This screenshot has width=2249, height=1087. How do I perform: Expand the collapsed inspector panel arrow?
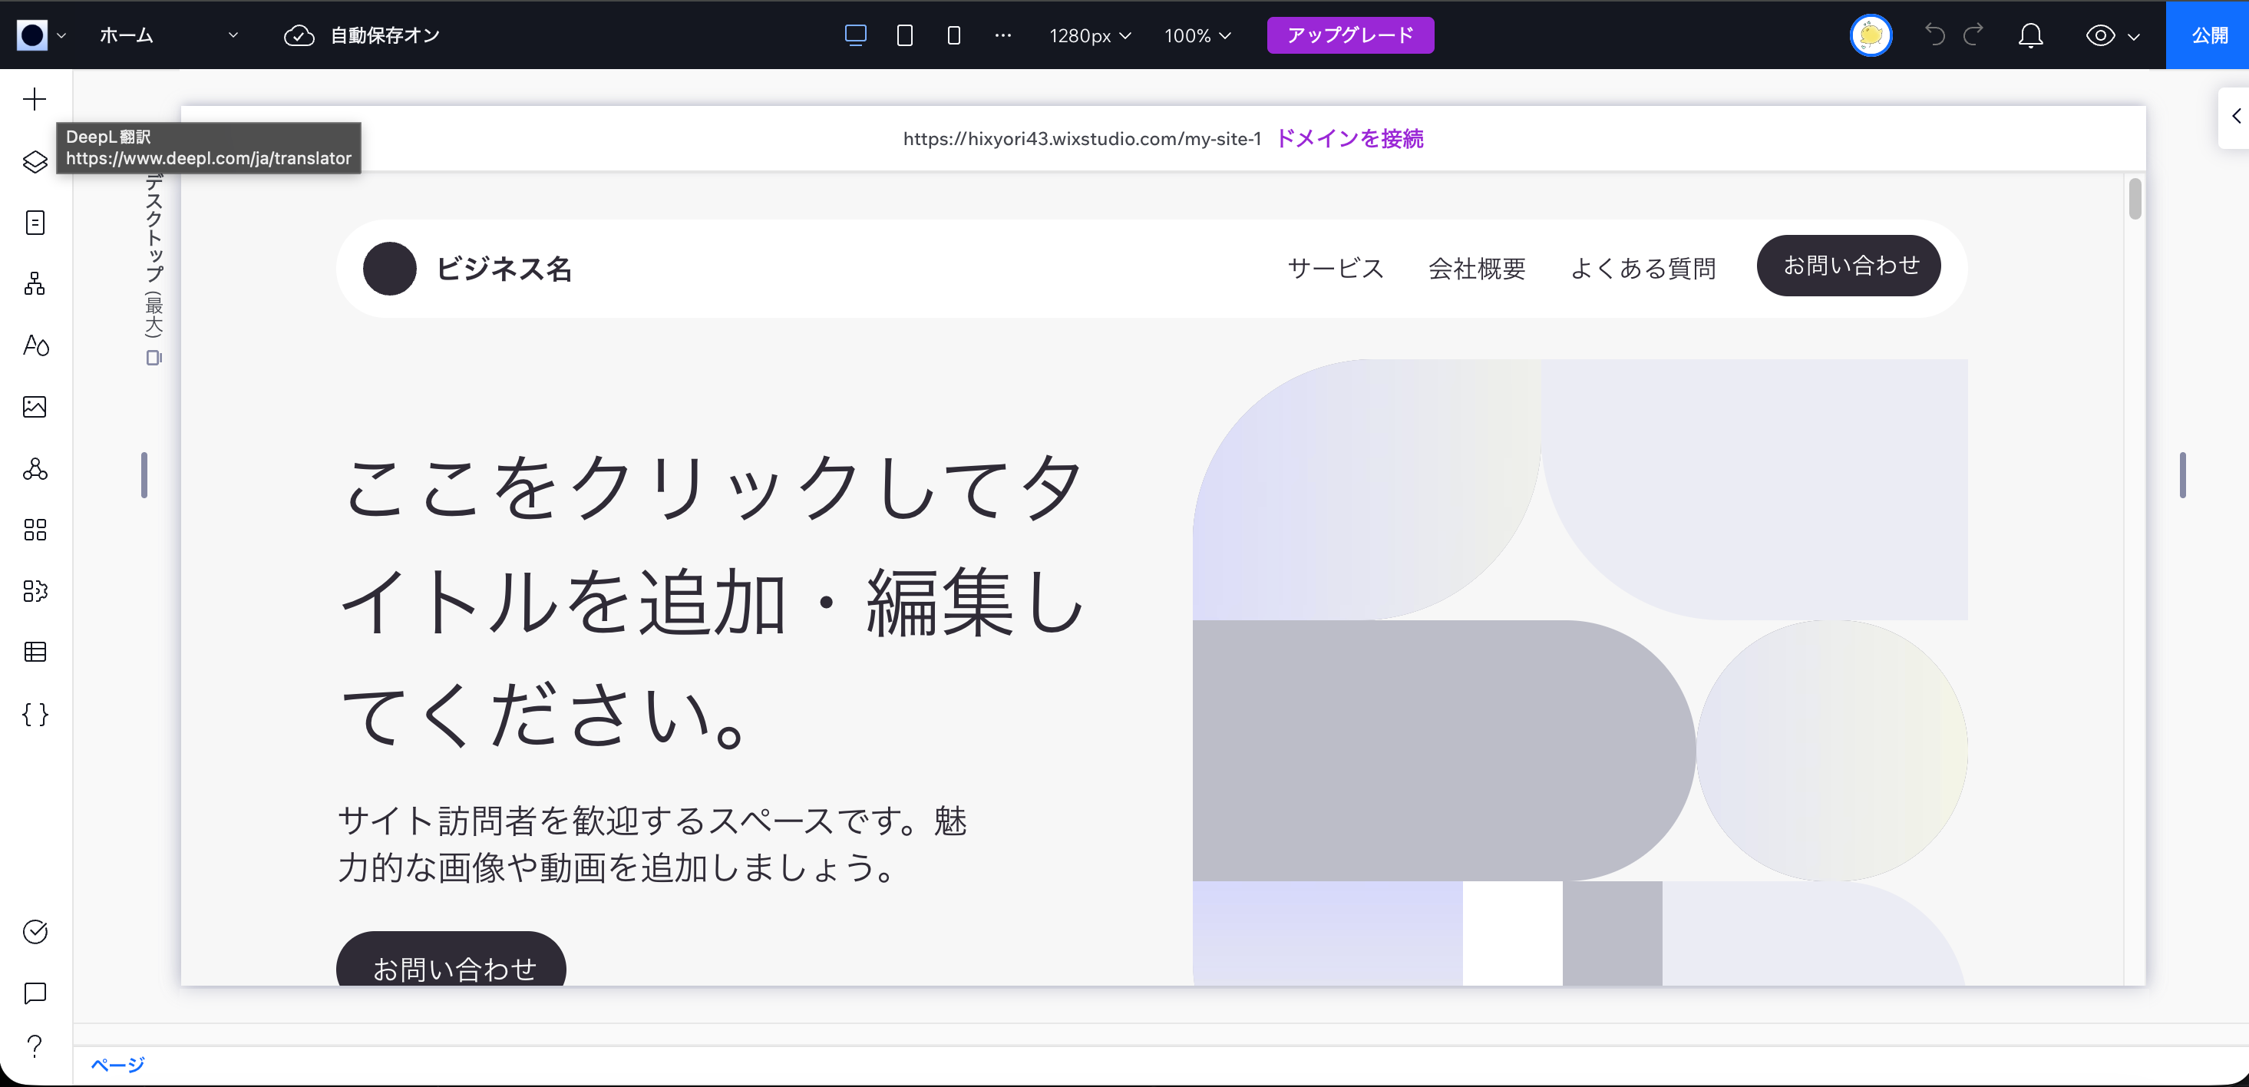tap(2235, 116)
